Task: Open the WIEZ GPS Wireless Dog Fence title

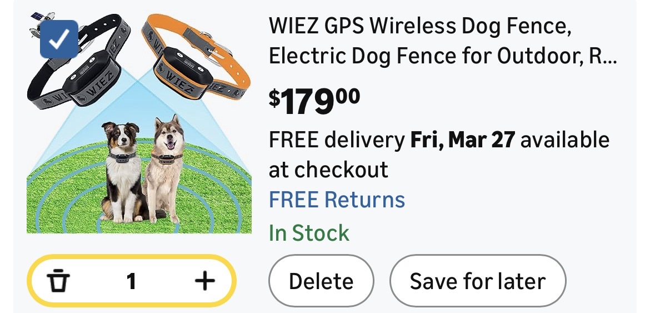Action: [x=420, y=26]
